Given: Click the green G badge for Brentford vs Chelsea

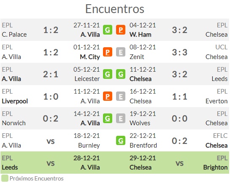Looking at the screenshot, I should tap(121, 141).
